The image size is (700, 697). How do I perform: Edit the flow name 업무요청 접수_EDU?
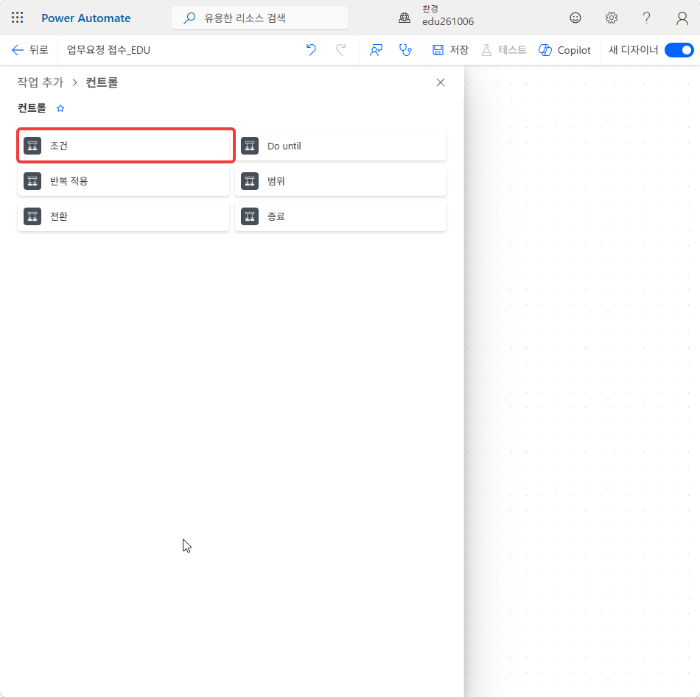108,50
